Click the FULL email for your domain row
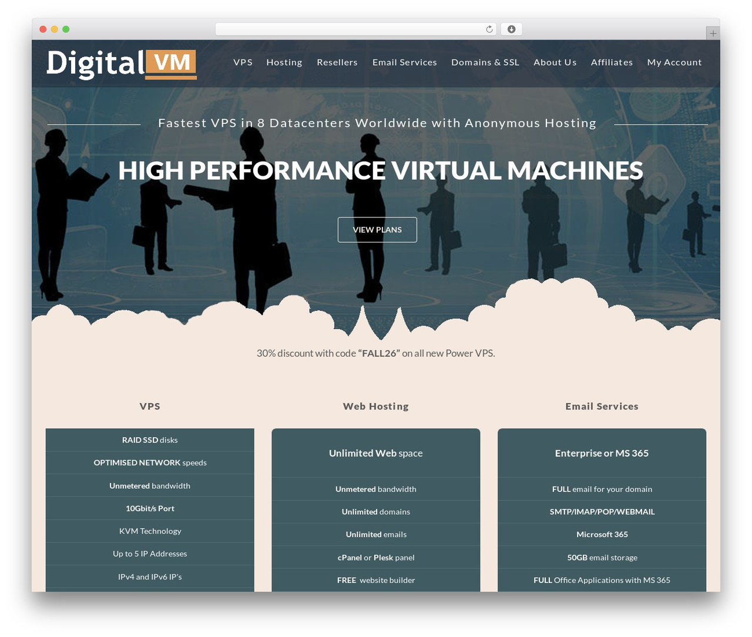 tap(602, 489)
